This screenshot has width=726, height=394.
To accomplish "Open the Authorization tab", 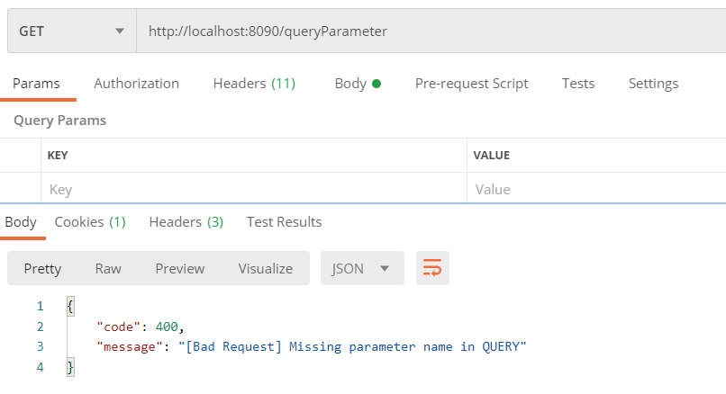I will 137,84.
